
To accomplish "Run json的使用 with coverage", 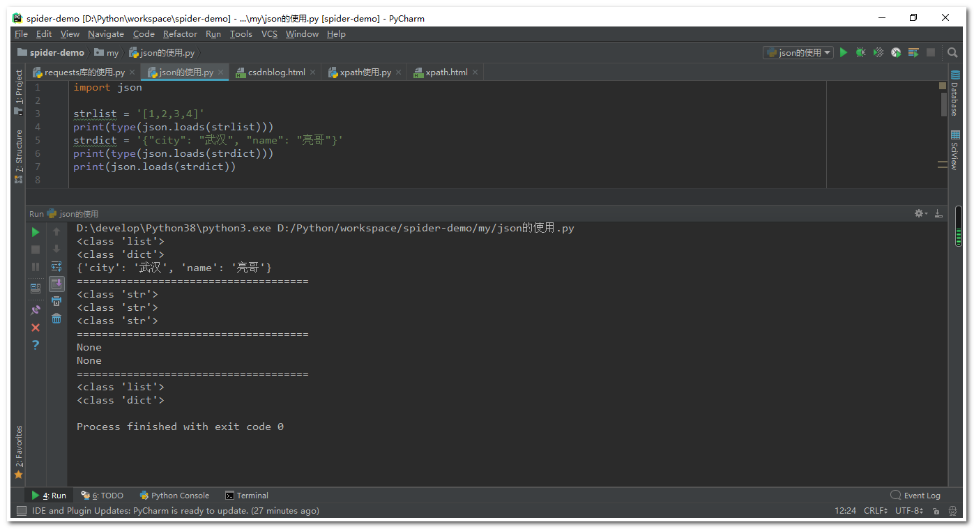I will pos(878,52).
